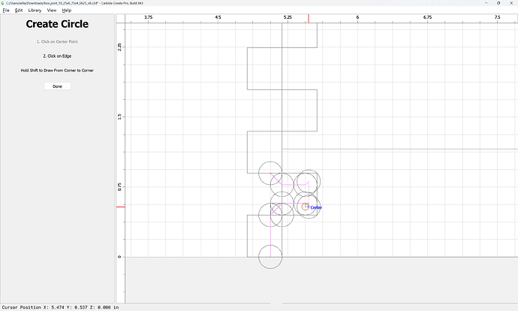Minimize the Carbide Create window

click(486, 3)
